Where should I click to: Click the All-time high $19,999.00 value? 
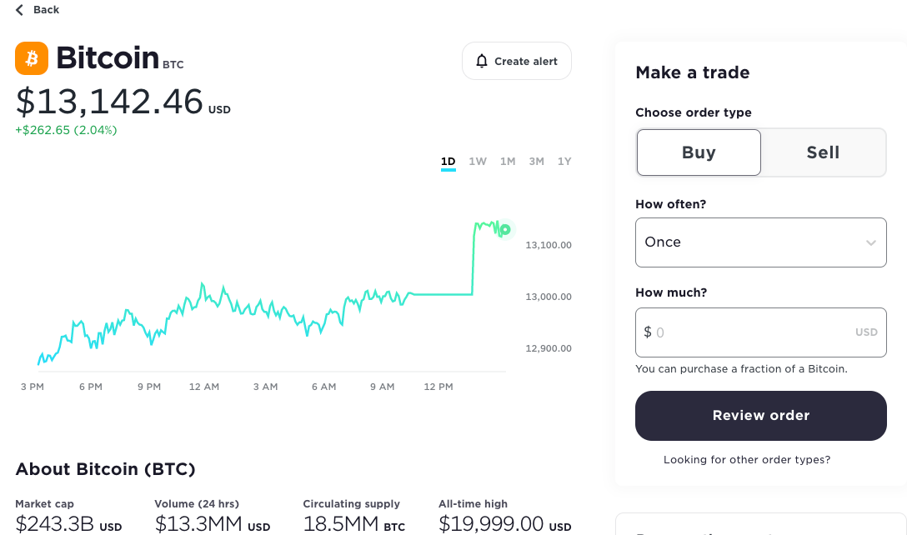tap(491, 524)
